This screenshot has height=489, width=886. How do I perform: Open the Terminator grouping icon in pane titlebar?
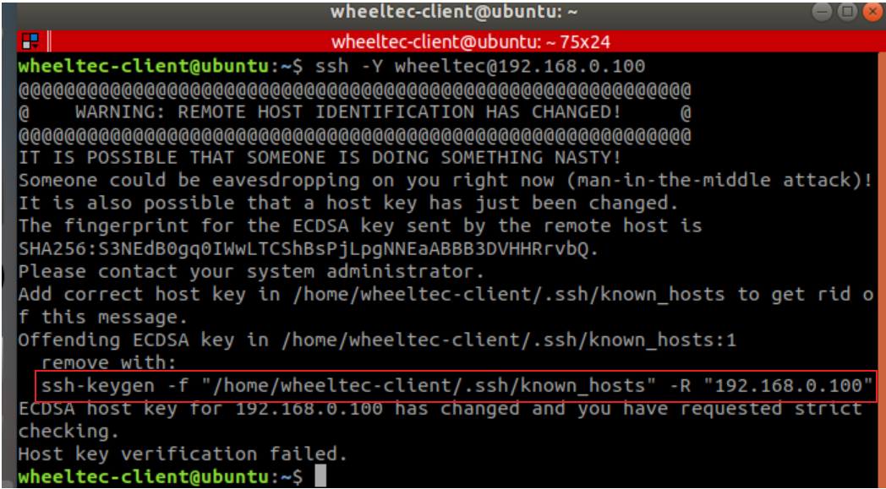point(30,41)
